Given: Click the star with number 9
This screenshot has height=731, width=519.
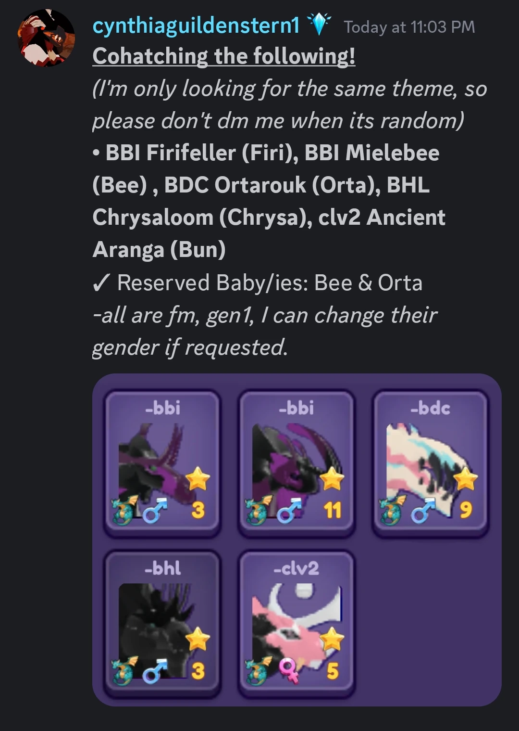Looking at the screenshot, I should 465,479.
